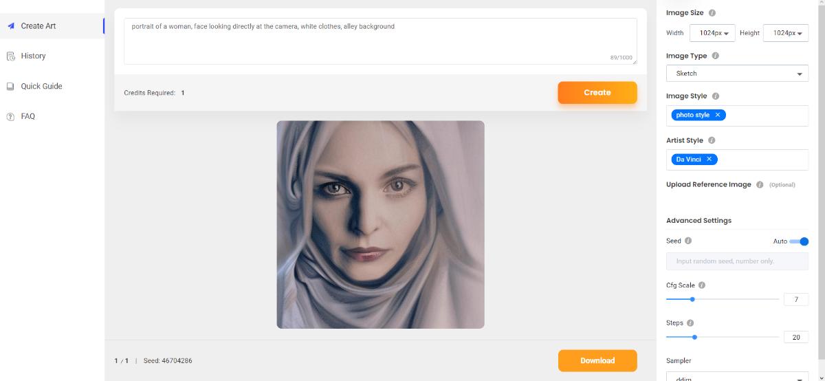Click the Image Size info icon

[712, 13]
